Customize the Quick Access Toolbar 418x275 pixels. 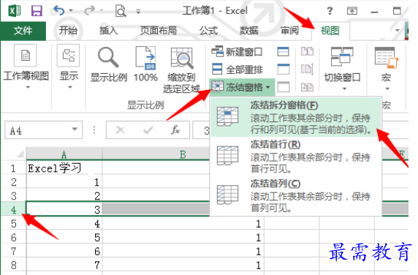click(x=138, y=12)
